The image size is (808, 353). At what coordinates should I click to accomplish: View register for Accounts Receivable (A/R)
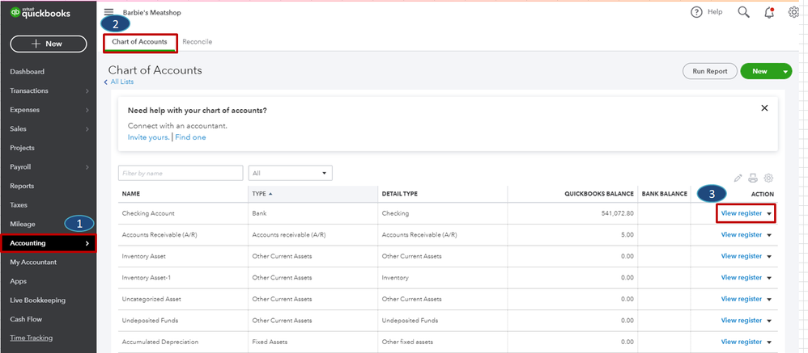point(741,235)
